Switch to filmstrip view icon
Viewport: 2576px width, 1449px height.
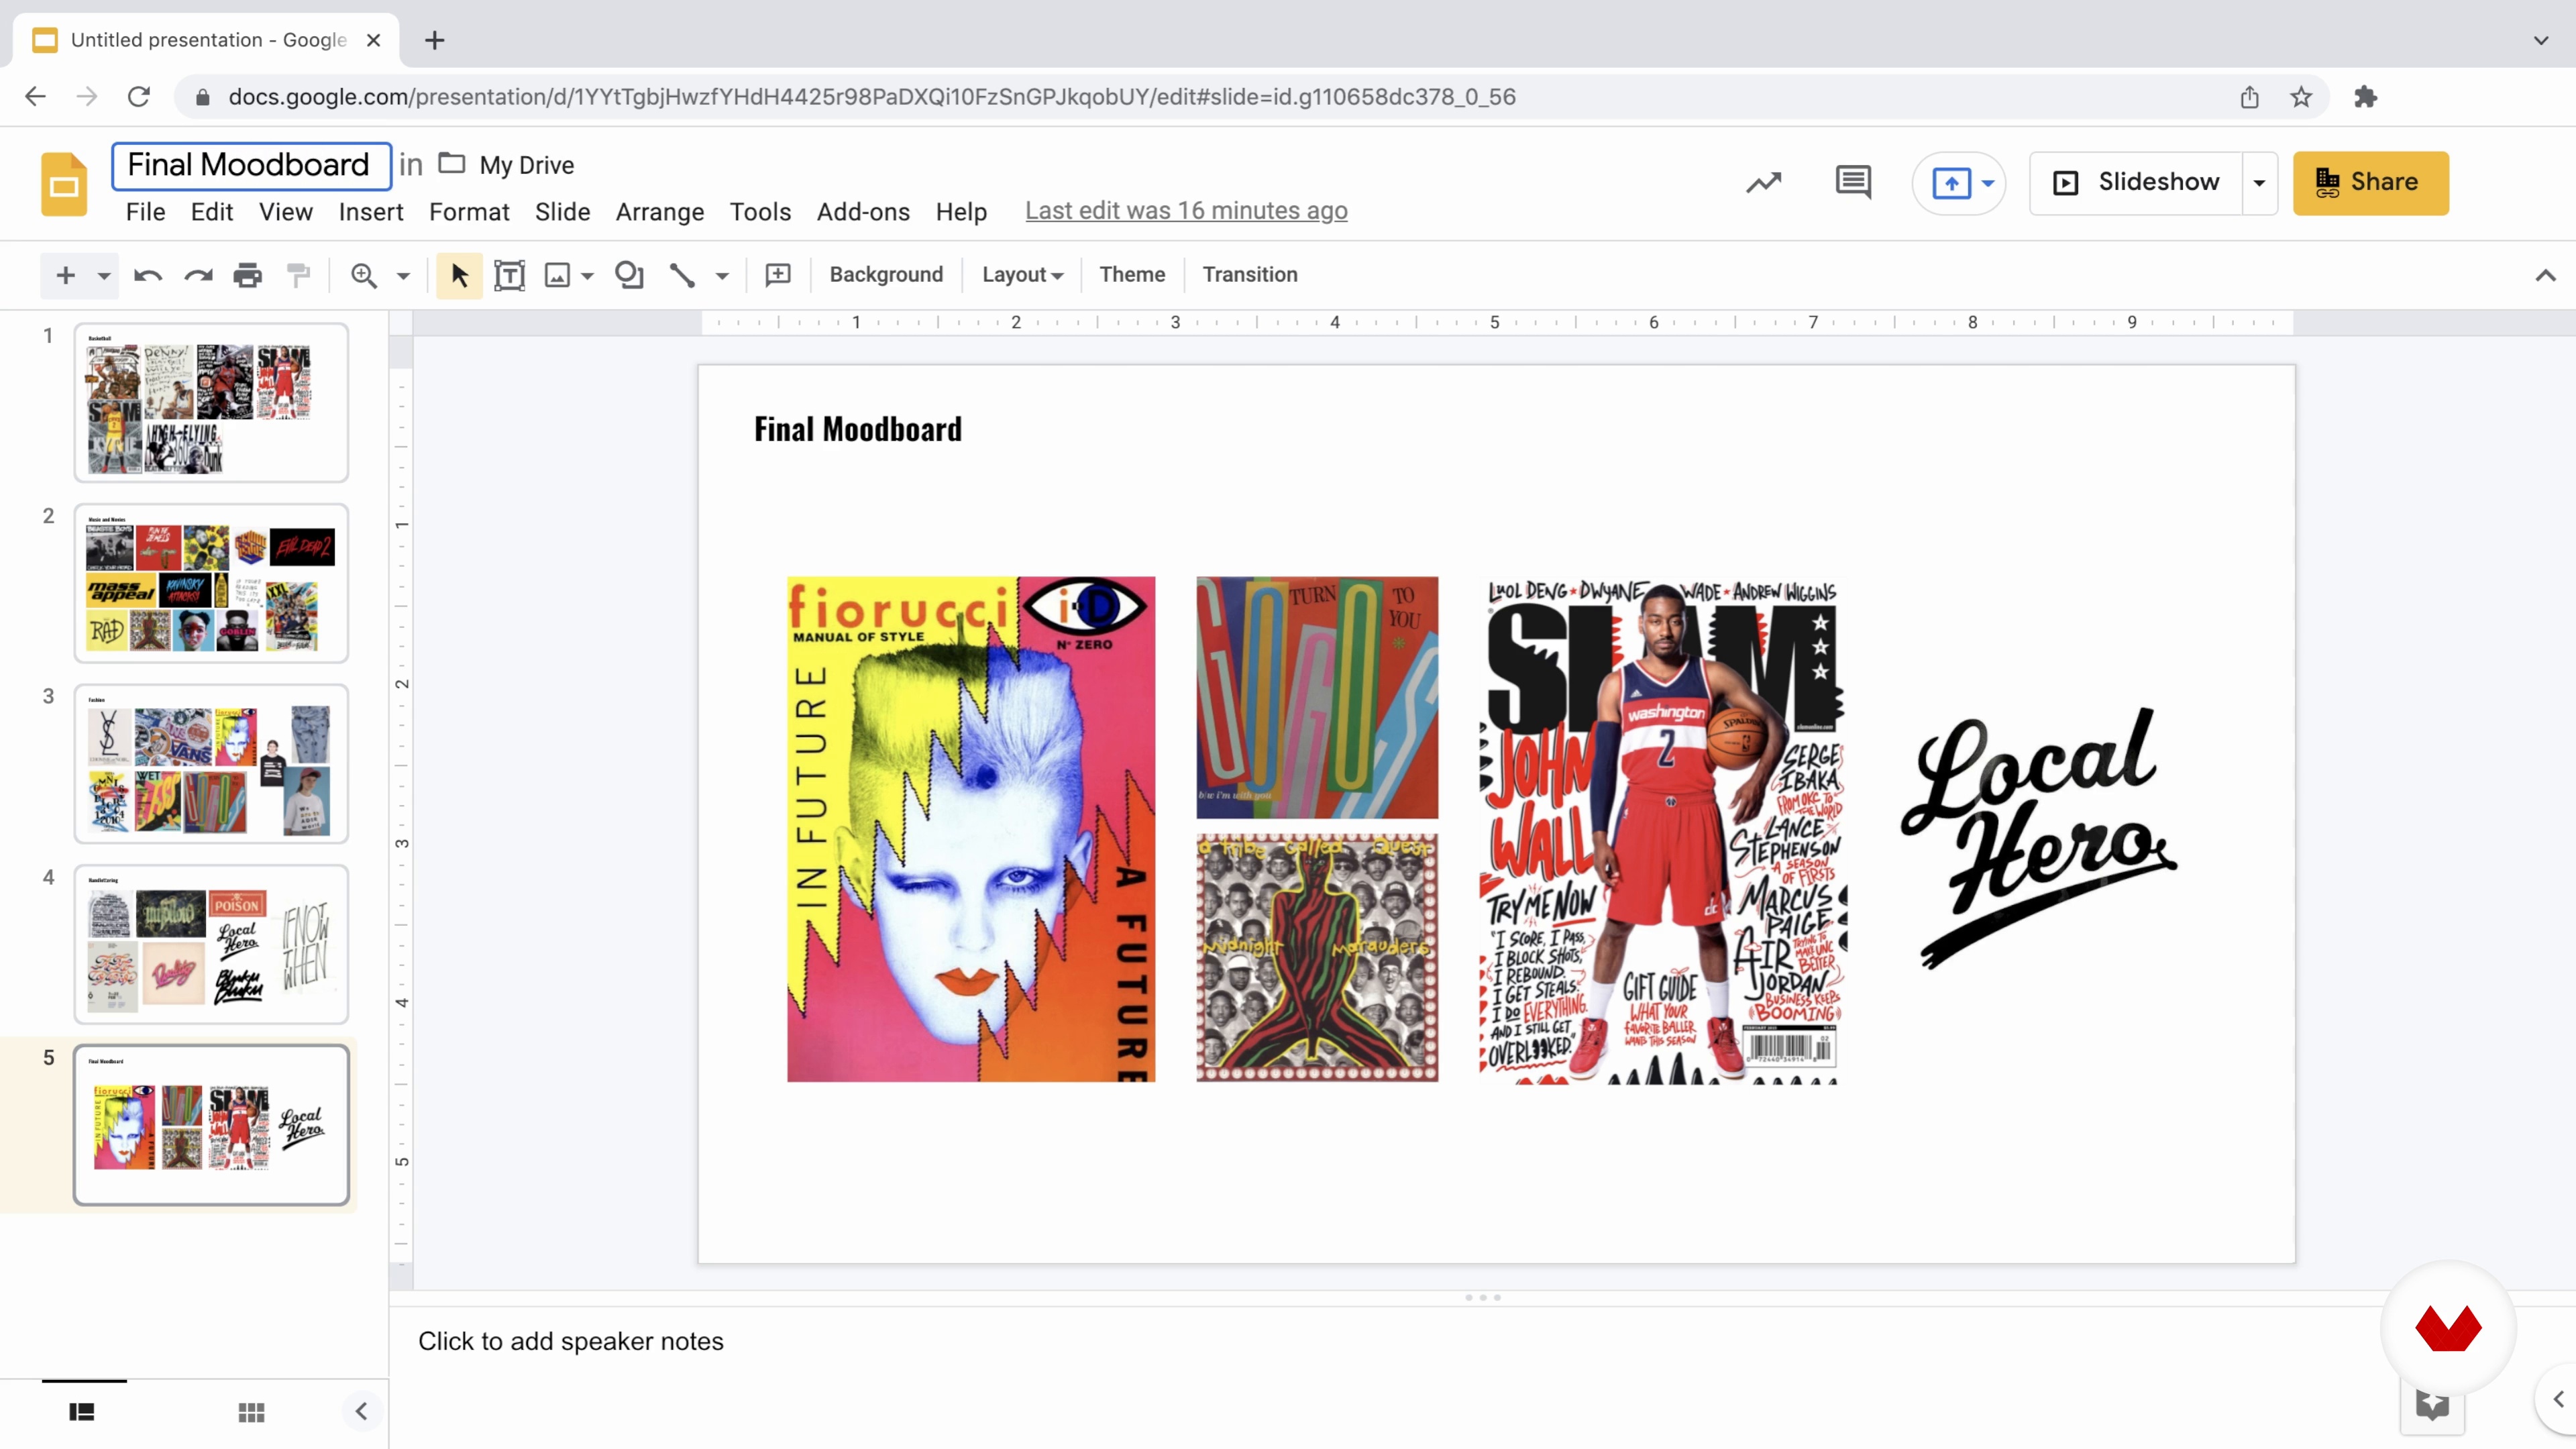[x=82, y=1412]
